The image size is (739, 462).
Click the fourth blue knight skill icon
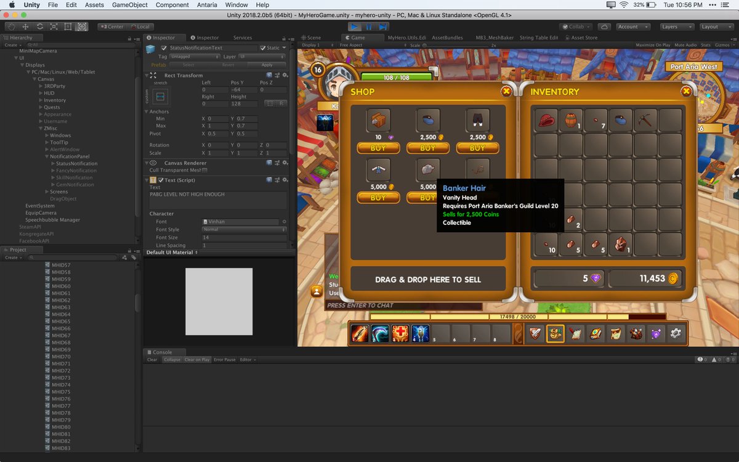(x=420, y=333)
